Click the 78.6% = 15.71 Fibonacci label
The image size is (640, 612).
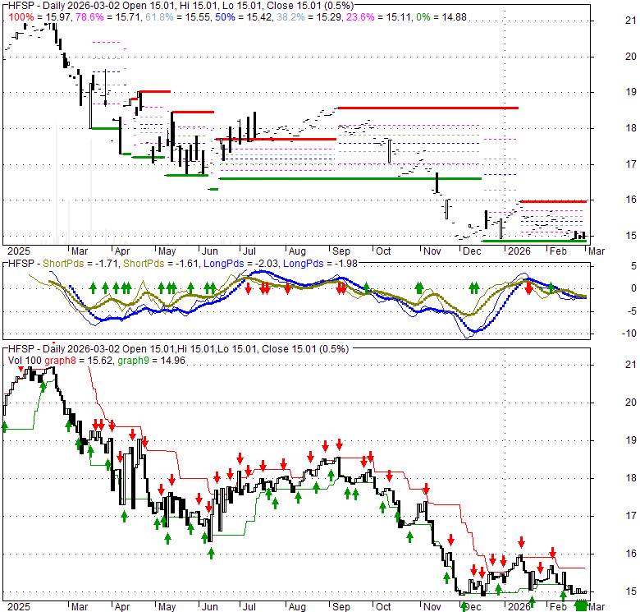click(x=108, y=17)
